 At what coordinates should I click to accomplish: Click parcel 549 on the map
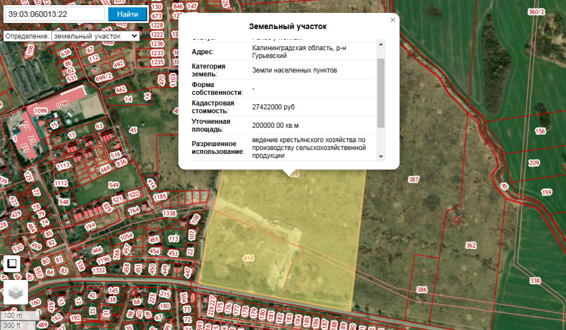[114, 185]
